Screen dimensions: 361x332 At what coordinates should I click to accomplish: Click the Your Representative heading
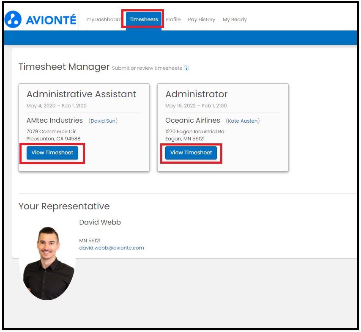(x=64, y=206)
